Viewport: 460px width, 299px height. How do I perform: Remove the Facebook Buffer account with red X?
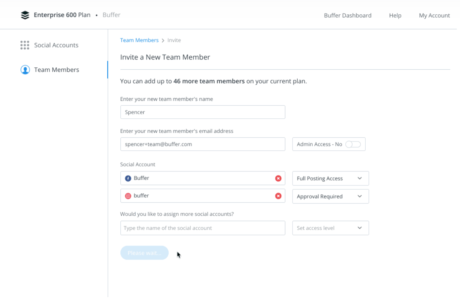(278, 178)
